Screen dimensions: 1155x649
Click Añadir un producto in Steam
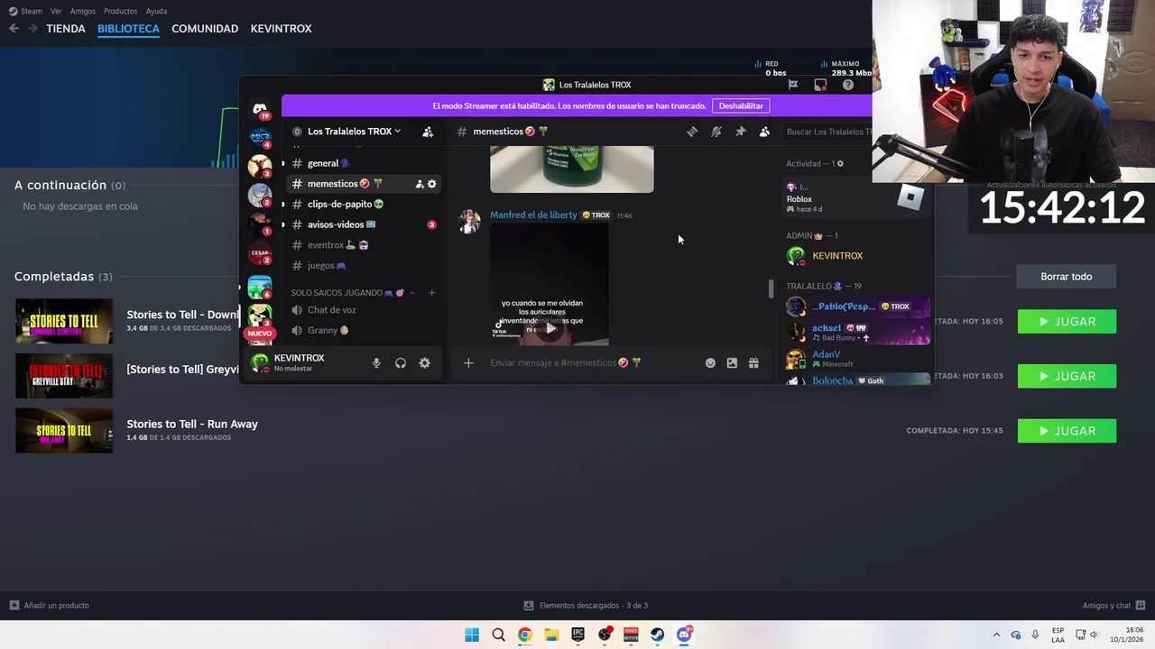point(50,606)
